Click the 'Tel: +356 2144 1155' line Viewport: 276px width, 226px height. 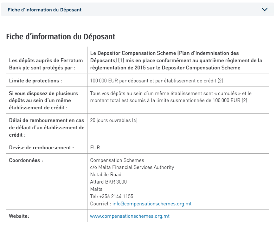click(112, 196)
